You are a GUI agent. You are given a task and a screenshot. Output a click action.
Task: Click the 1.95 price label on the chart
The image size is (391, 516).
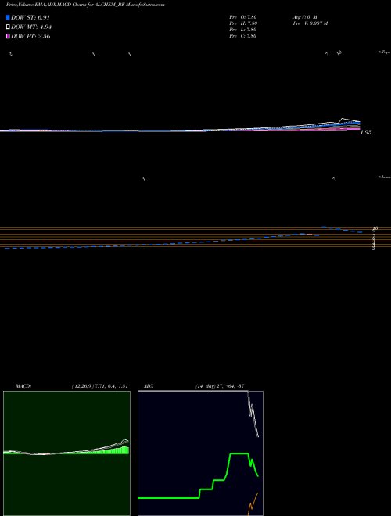[366, 132]
